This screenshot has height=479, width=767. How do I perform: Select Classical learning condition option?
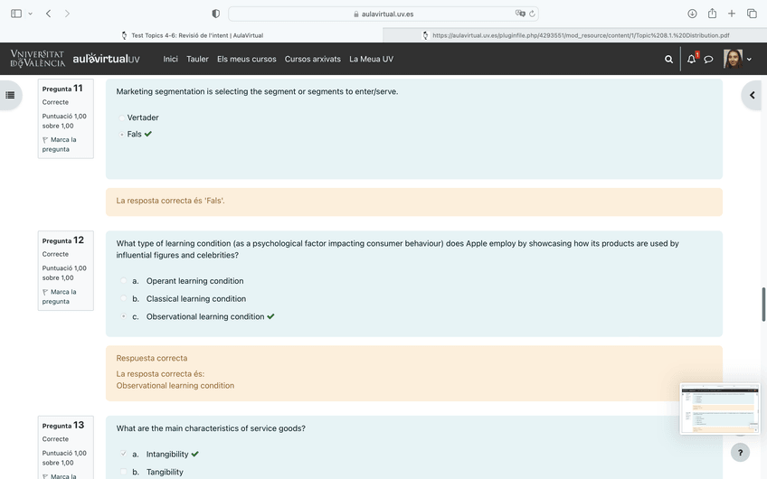(x=124, y=299)
